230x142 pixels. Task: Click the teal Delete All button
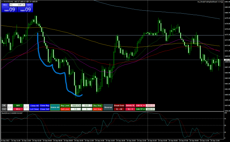click(x=55, y=107)
